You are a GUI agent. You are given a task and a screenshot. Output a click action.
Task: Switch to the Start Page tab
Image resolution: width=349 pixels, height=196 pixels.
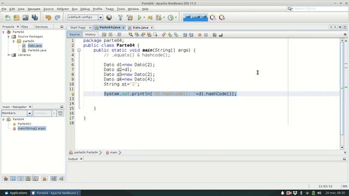pyautogui.click(x=77, y=28)
